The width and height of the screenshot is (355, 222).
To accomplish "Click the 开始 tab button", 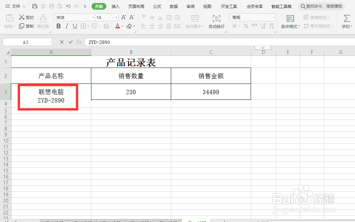I will (99, 6).
